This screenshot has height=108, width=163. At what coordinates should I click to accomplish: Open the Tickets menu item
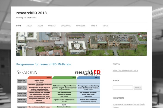click(x=94, y=26)
